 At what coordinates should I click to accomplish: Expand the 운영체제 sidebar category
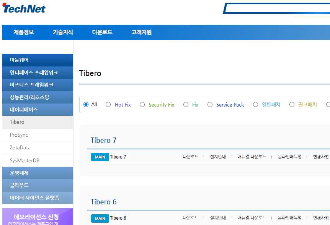[x=38, y=173]
